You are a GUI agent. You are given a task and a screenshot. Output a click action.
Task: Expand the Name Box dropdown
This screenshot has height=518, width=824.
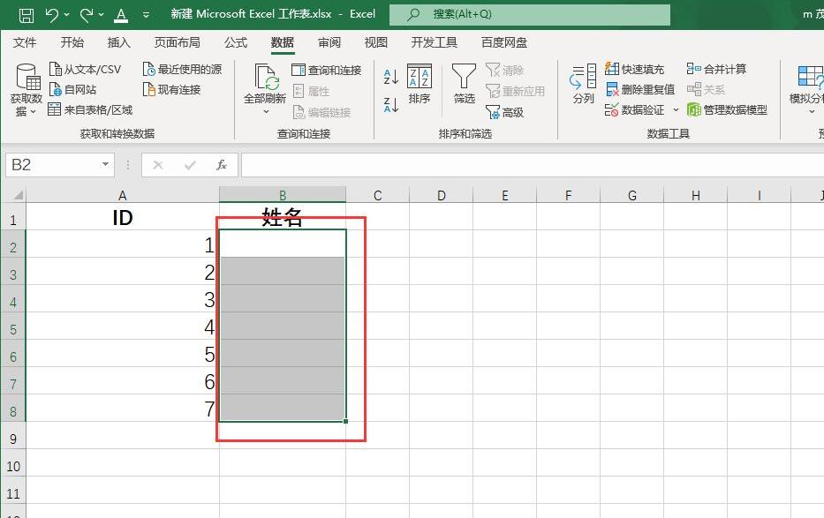tap(103, 164)
